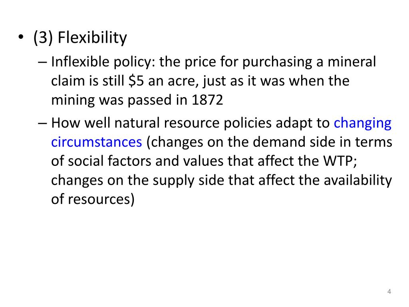409x307 pixels.
Task: Click the main bullet point dot
Action: click(21, 37)
